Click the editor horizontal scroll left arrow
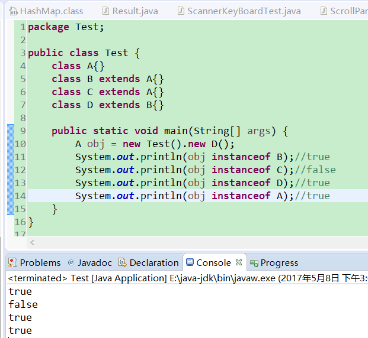Viewport: 368px width, 338px height. coord(33,242)
